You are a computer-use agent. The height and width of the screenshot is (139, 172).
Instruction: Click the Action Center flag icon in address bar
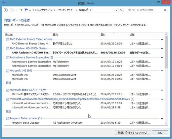tap(26, 10)
